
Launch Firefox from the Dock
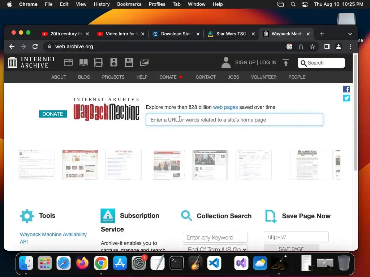point(82,263)
